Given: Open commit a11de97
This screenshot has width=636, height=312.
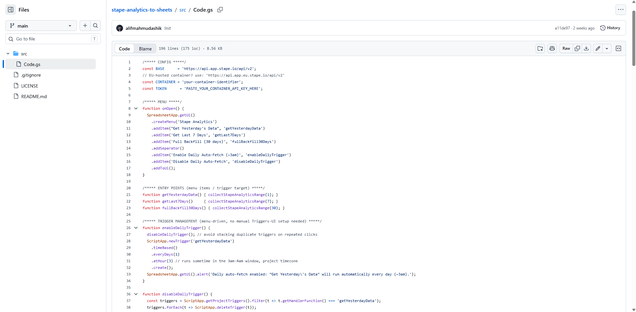Looking at the screenshot, I should [562, 28].
